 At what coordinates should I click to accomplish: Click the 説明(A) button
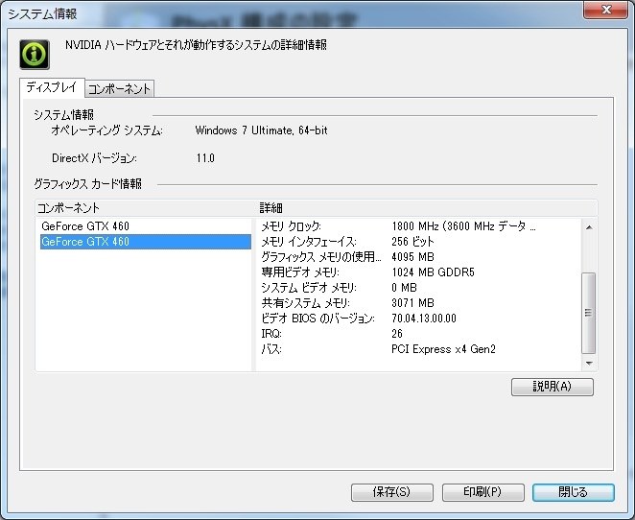click(x=553, y=387)
